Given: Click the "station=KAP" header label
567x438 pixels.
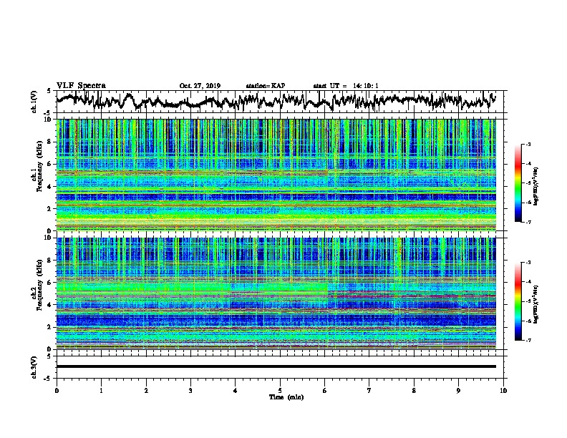Looking at the screenshot, I should click(x=266, y=86).
